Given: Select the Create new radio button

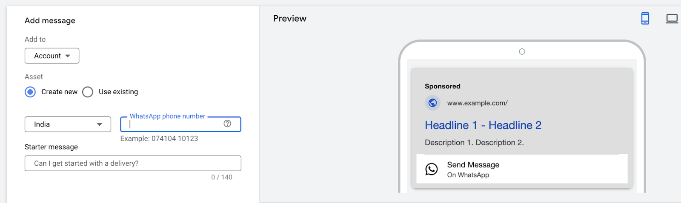Looking at the screenshot, I should [x=30, y=92].
